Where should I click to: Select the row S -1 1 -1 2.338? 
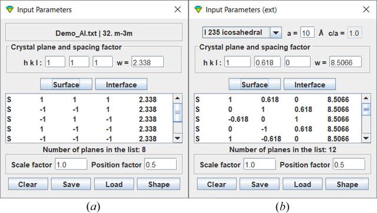89,119
